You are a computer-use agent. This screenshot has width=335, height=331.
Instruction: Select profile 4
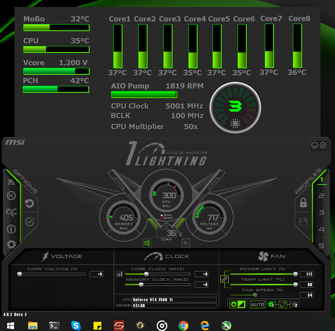click(x=321, y=229)
